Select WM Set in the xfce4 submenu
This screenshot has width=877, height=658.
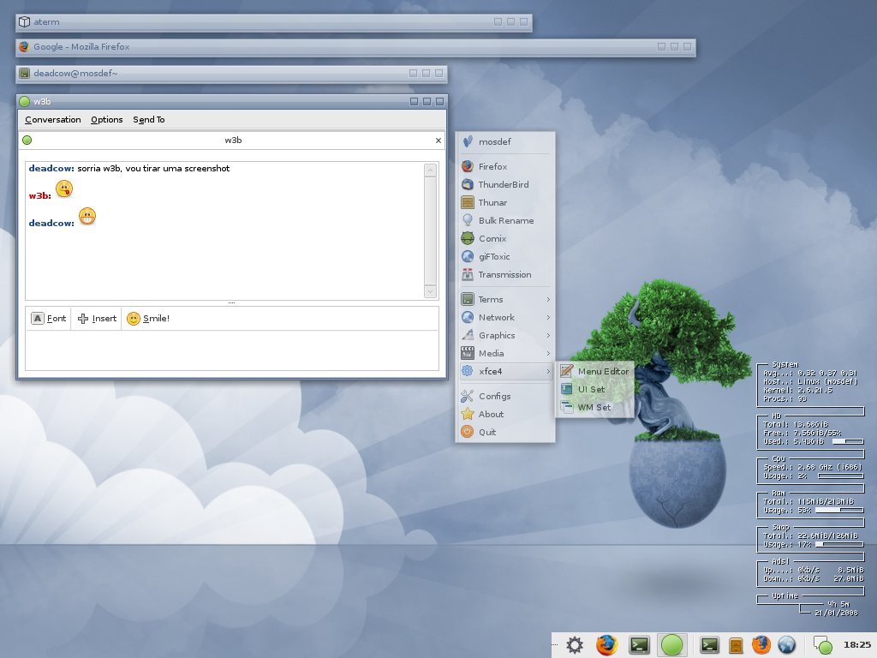click(595, 407)
